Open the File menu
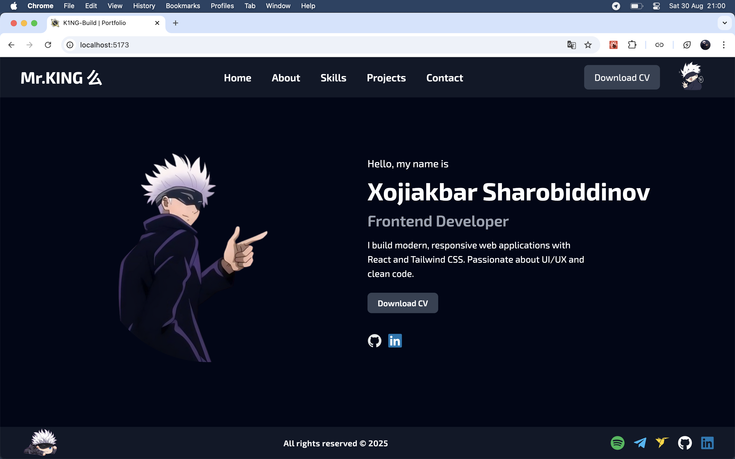Screen dimensions: 735x459 69,6
